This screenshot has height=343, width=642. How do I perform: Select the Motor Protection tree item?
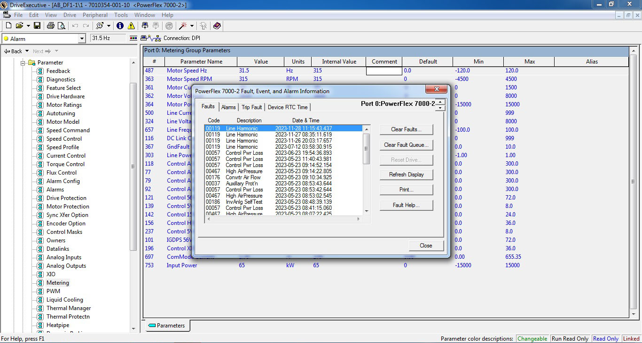pyautogui.click(x=67, y=207)
